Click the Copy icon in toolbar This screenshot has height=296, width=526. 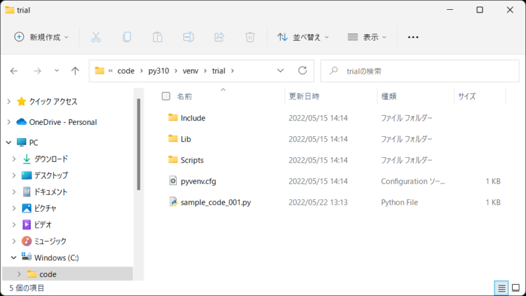tap(127, 37)
